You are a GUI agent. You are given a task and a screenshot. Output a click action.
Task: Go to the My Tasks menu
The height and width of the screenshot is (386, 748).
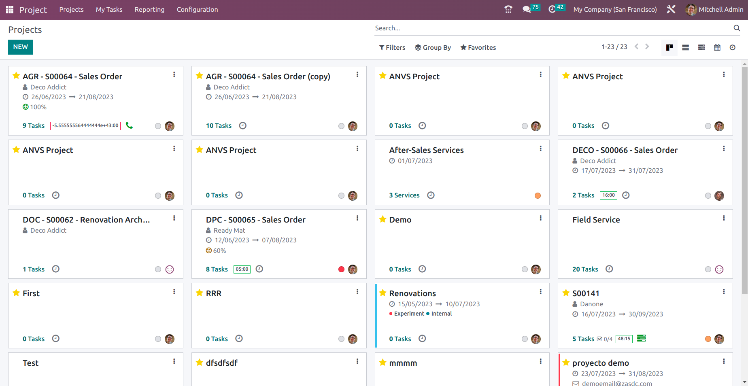[108, 9]
